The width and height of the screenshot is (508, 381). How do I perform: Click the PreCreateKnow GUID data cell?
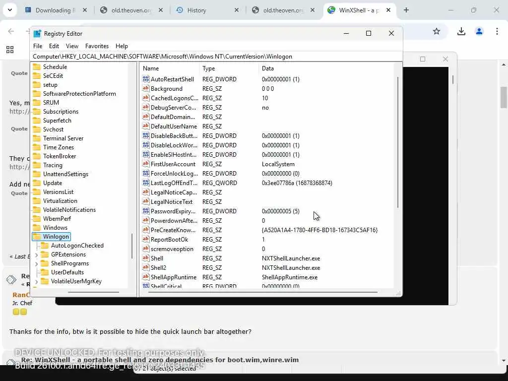pyautogui.click(x=319, y=230)
